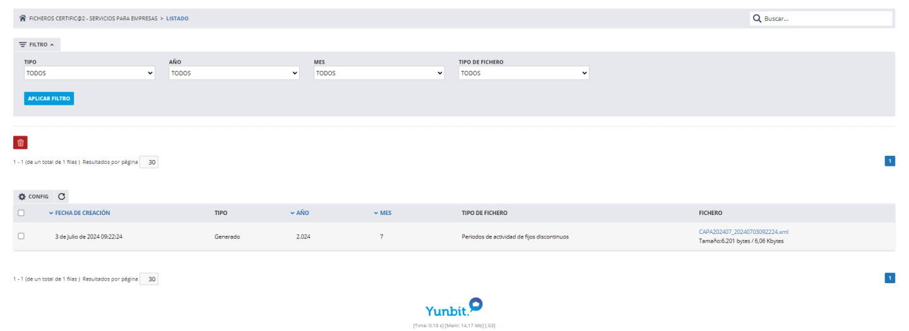This screenshot has width=909, height=331.
Task: Open the Año filter dropdown
Action: (234, 73)
